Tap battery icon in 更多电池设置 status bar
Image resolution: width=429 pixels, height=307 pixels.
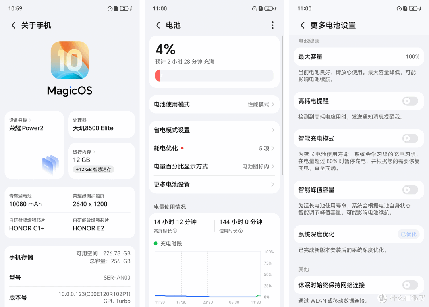(414, 8)
